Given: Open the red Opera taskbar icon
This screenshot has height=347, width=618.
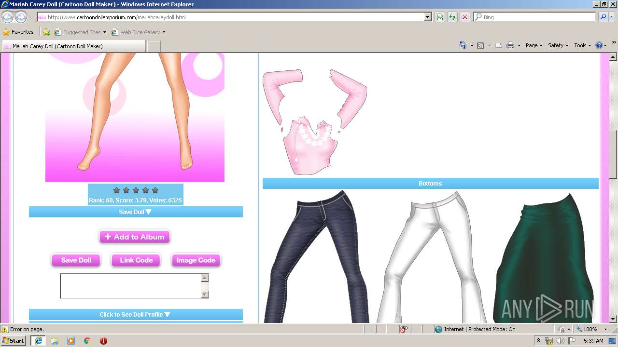Looking at the screenshot, I should pyautogui.click(x=103, y=341).
